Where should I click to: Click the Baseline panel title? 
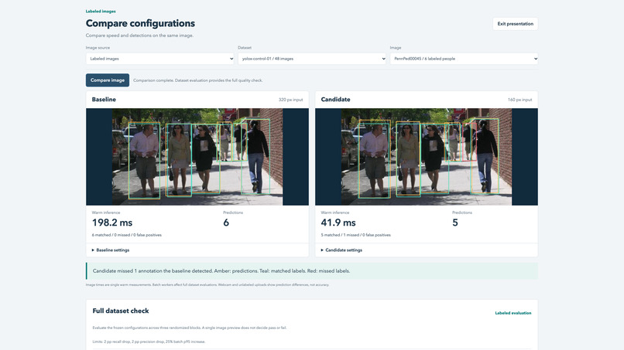coord(104,100)
